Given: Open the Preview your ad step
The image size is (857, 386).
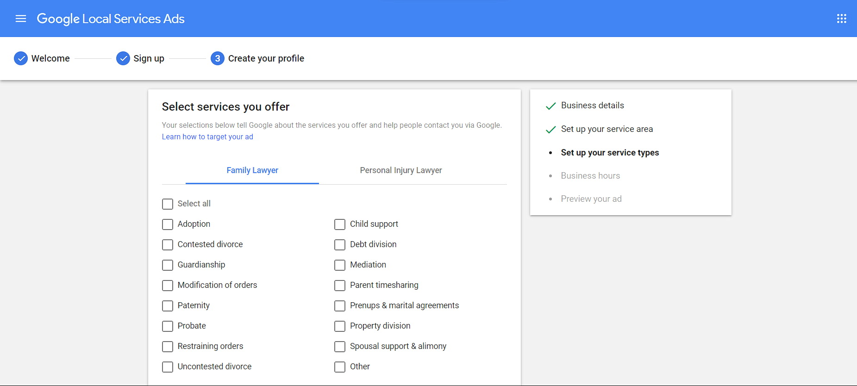Looking at the screenshot, I should [x=591, y=199].
